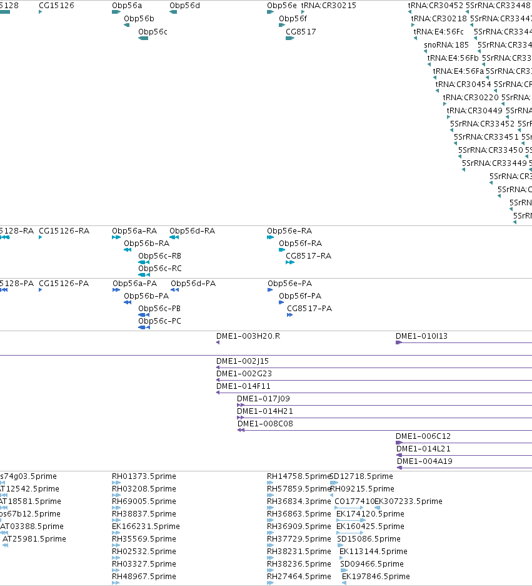Select the RH14758.5prime EST label
The image size is (532, 586).
coord(298,476)
